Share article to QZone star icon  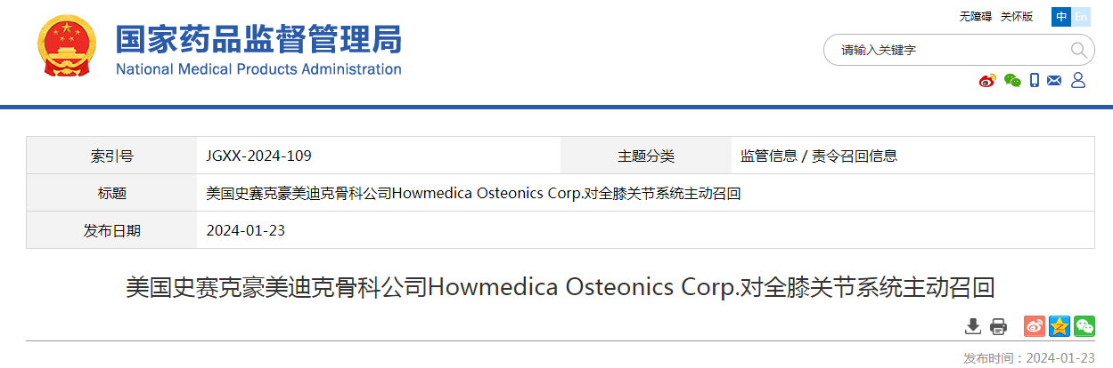(x=1060, y=326)
